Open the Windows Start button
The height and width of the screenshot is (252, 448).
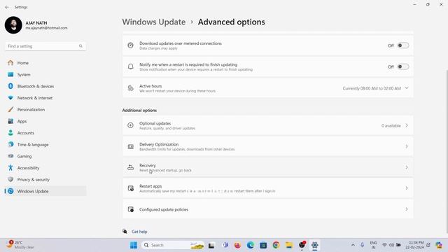pos(134,245)
